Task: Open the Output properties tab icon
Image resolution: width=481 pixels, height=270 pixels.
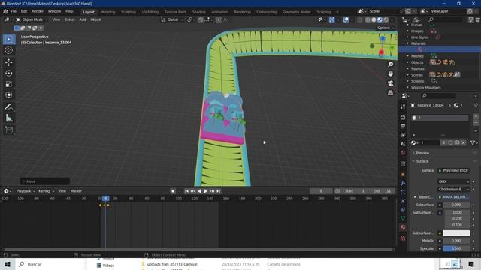Action: 403,126
